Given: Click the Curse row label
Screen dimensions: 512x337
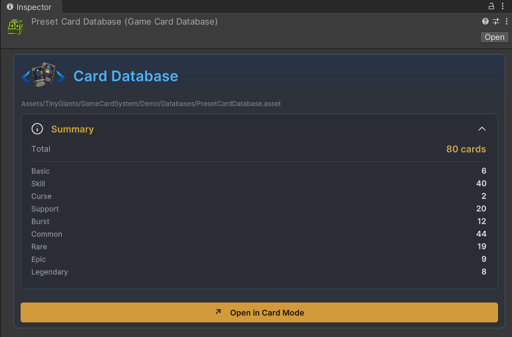Looking at the screenshot, I should [x=41, y=196].
